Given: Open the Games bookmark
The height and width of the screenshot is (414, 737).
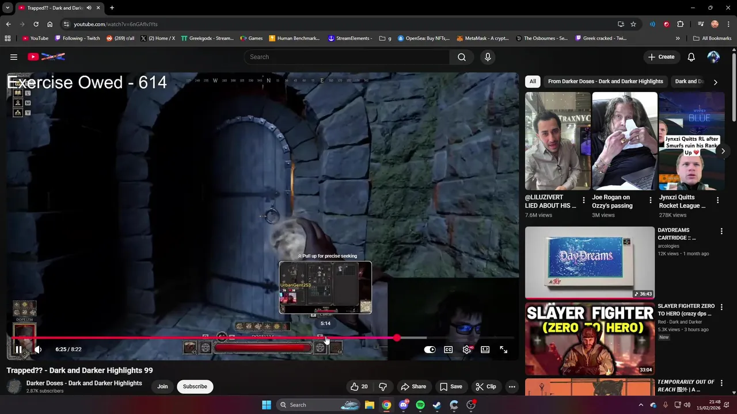Looking at the screenshot, I should click(x=252, y=39).
